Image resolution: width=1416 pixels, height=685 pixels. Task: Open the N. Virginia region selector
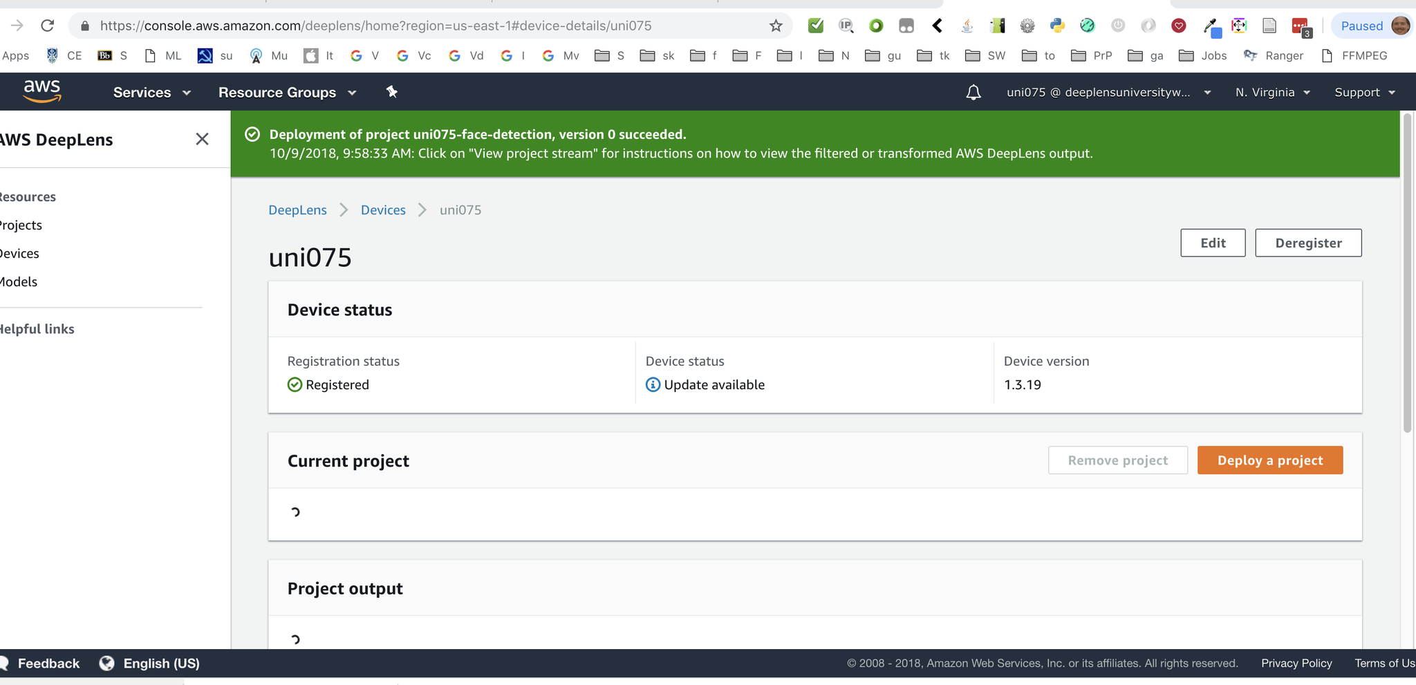coord(1272,92)
